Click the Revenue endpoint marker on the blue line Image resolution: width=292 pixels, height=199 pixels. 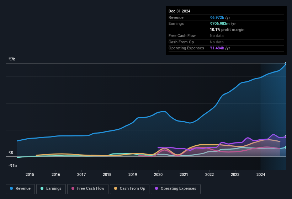click(x=286, y=64)
